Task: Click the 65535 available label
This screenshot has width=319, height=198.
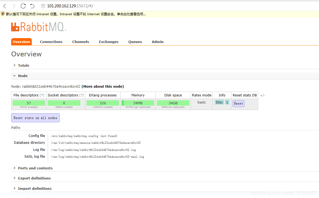Action: pos(29,107)
